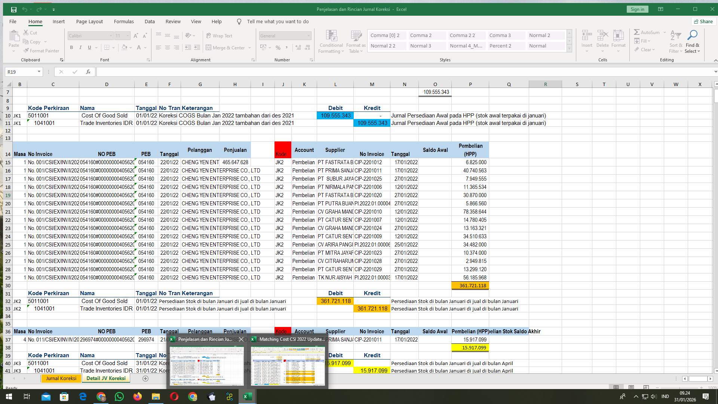
Task: Select the Format Painter tool
Action: click(41, 50)
